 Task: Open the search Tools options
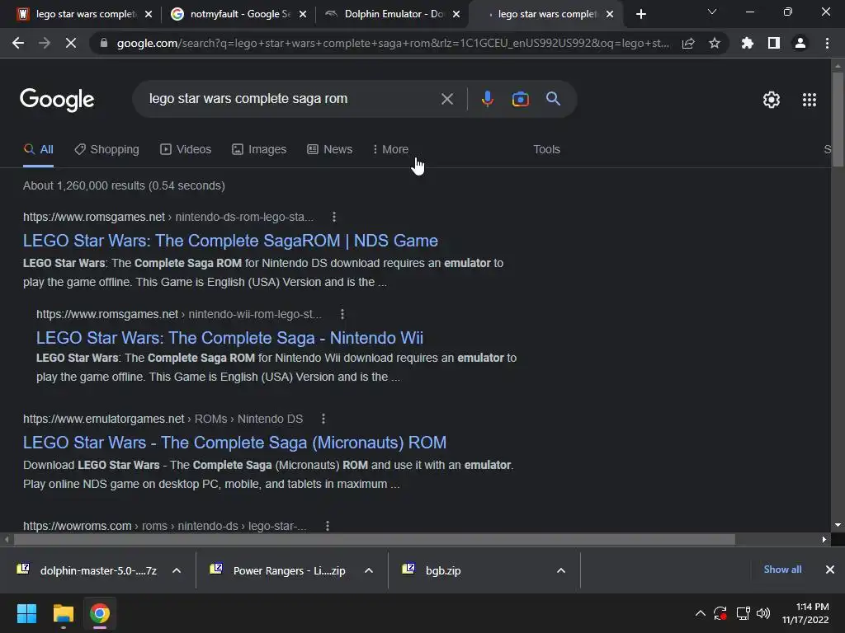[546, 150]
